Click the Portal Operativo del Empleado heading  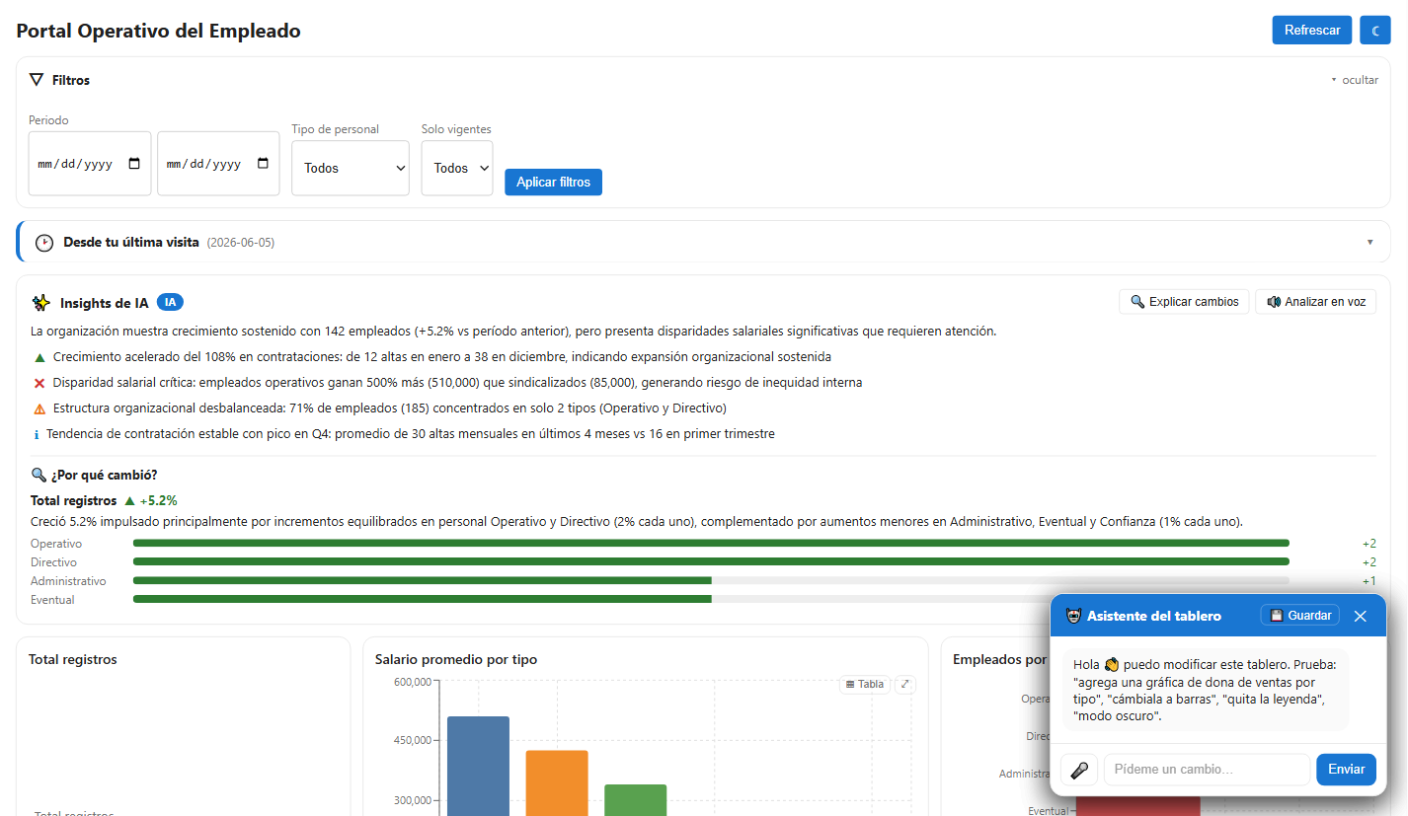[159, 31]
